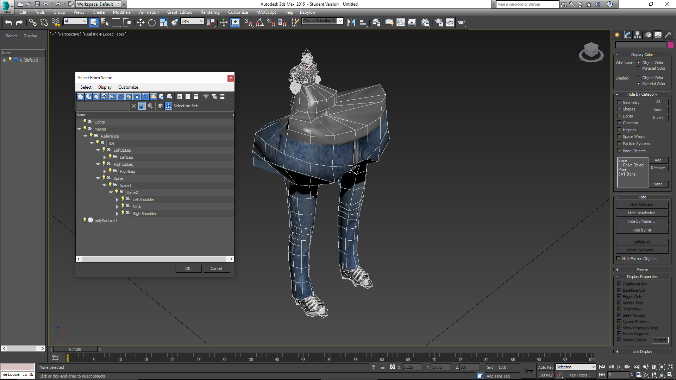Choose the Select and Scale tool
This screenshot has height=380, width=676.
coord(163,23)
